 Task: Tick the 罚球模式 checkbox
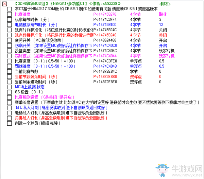click(x=10, y=56)
